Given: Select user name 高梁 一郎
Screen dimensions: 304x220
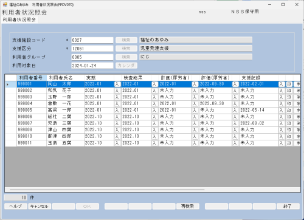Looking at the screenshot, I should click(65, 110).
